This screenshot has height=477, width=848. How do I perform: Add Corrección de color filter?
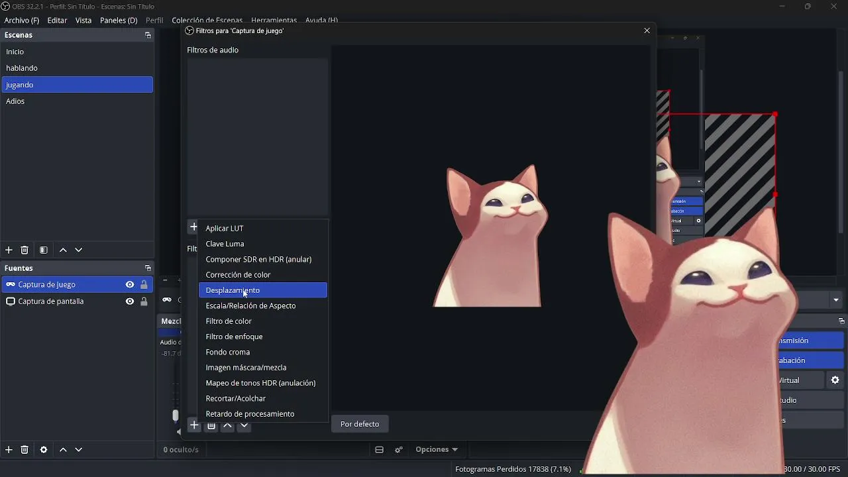[263, 275]
